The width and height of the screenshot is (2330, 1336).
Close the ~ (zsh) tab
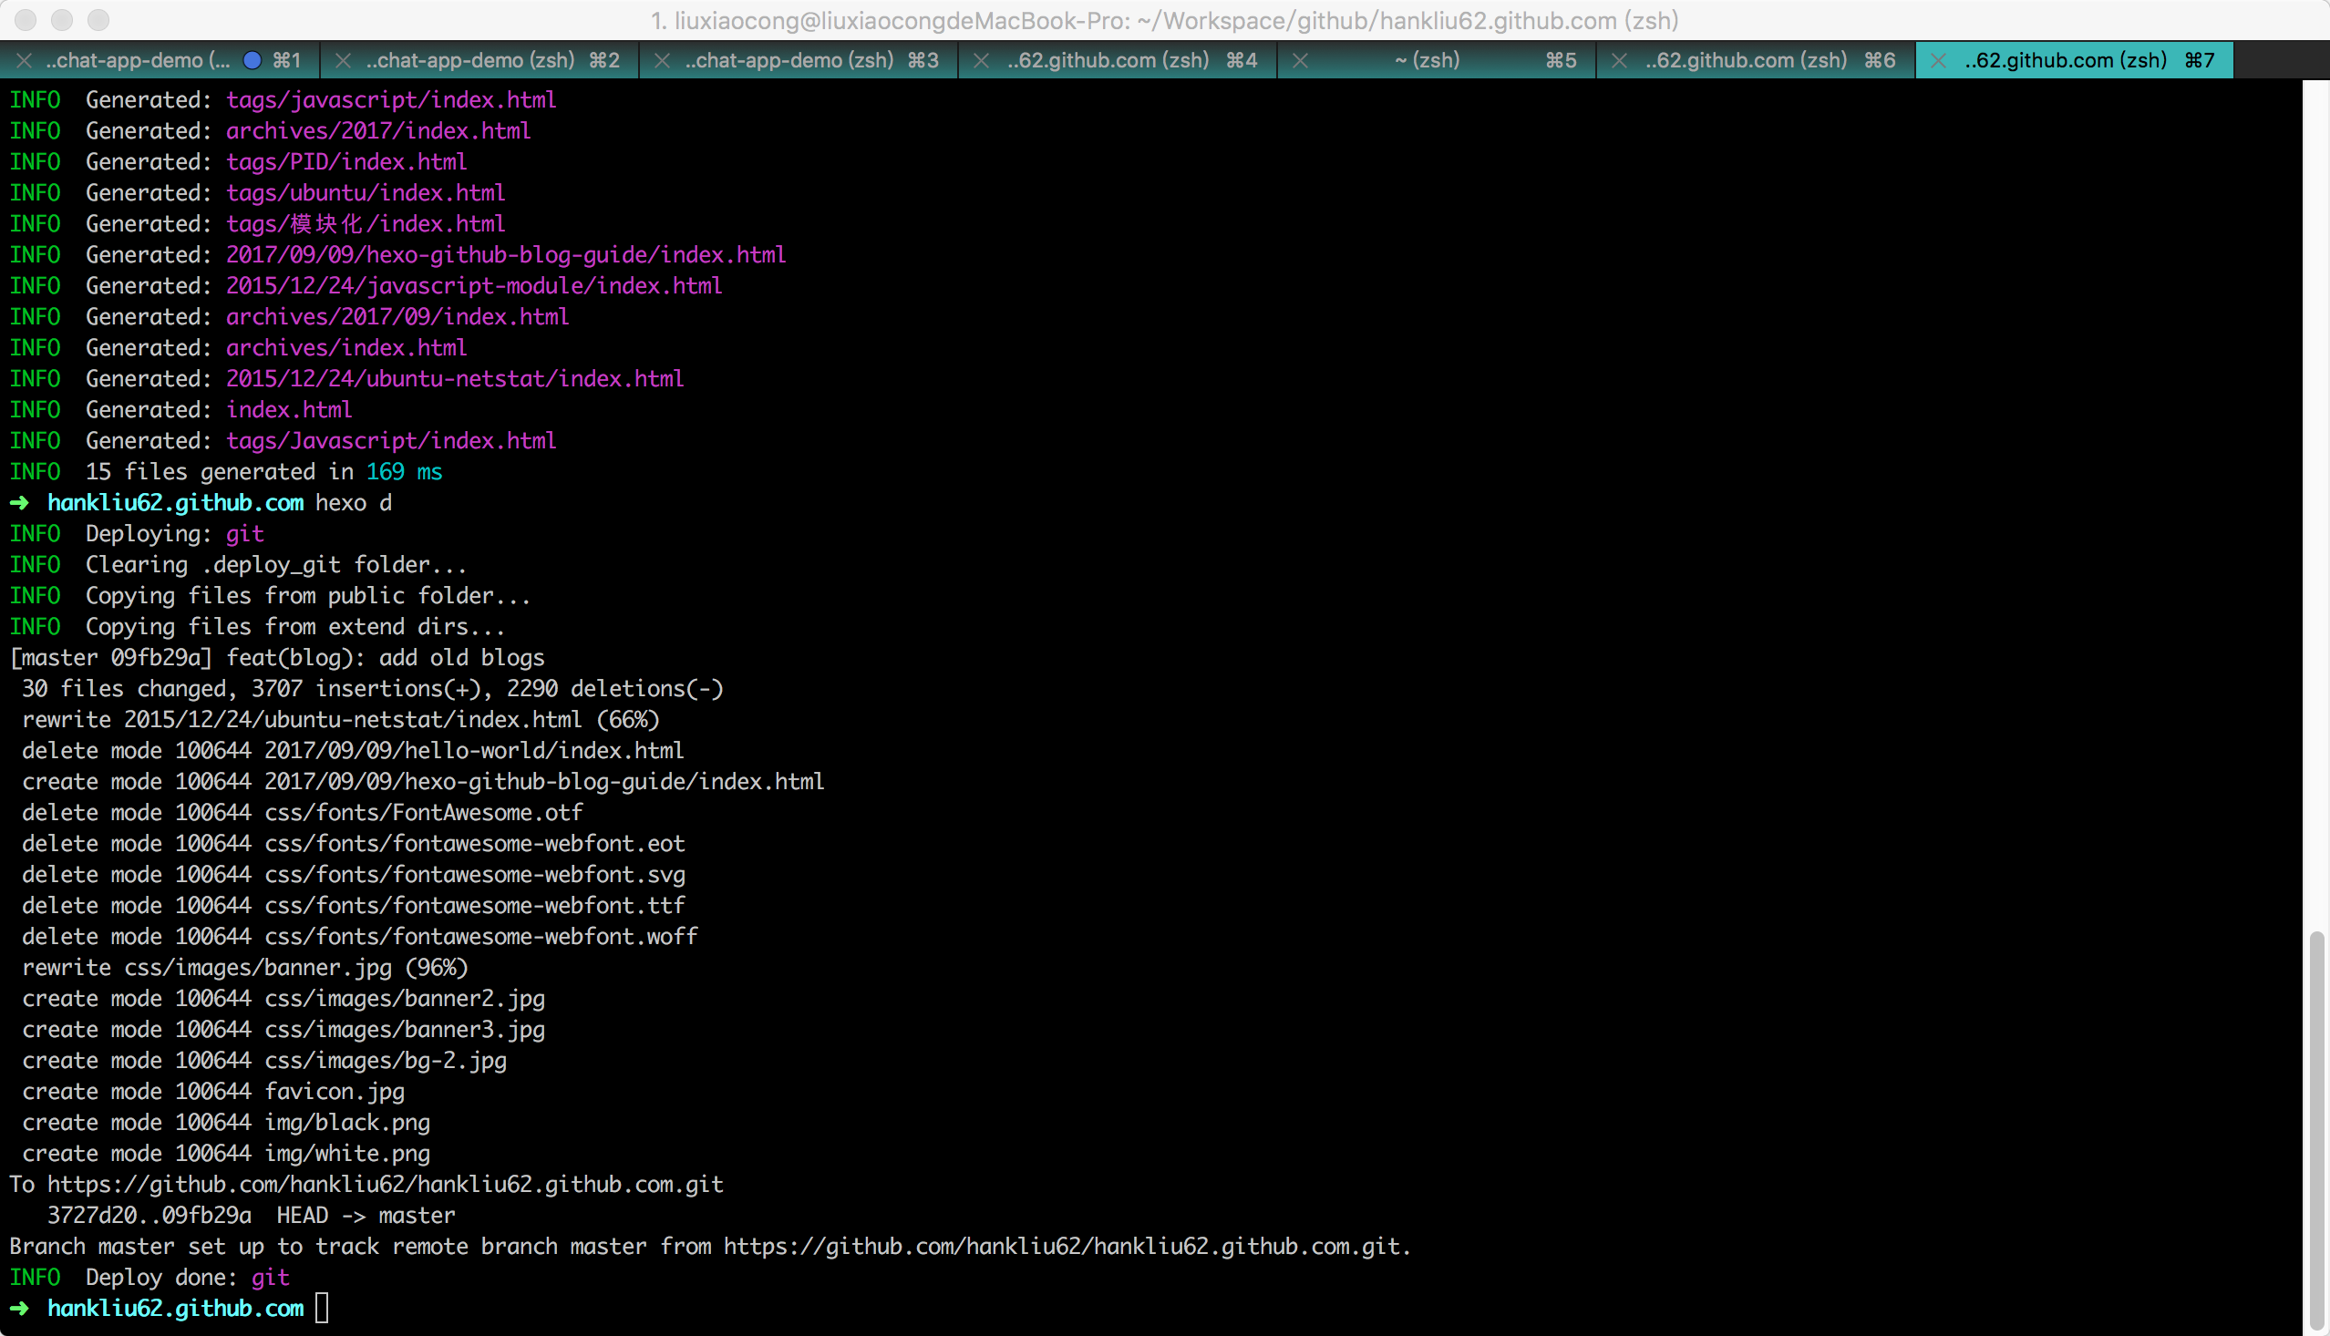pos(1300,60)
